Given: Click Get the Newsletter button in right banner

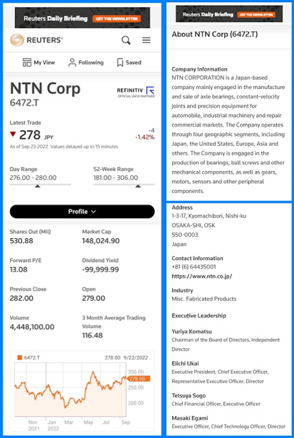Looking at the screenshot, I should click(x=256, y=14).
